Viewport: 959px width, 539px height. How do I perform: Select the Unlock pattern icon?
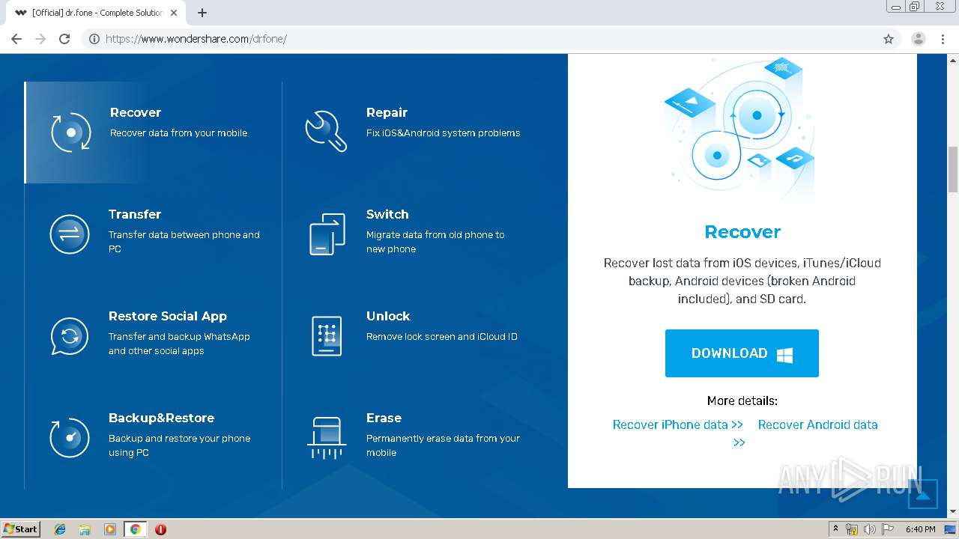(x=327, y=335)
